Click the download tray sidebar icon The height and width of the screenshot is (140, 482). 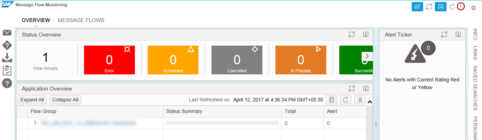[x=7, y=58]
